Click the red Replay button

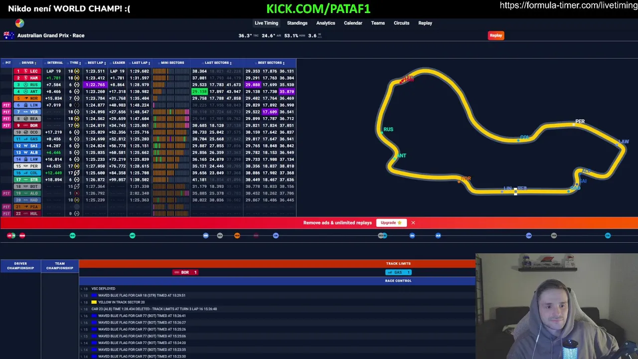495,35
